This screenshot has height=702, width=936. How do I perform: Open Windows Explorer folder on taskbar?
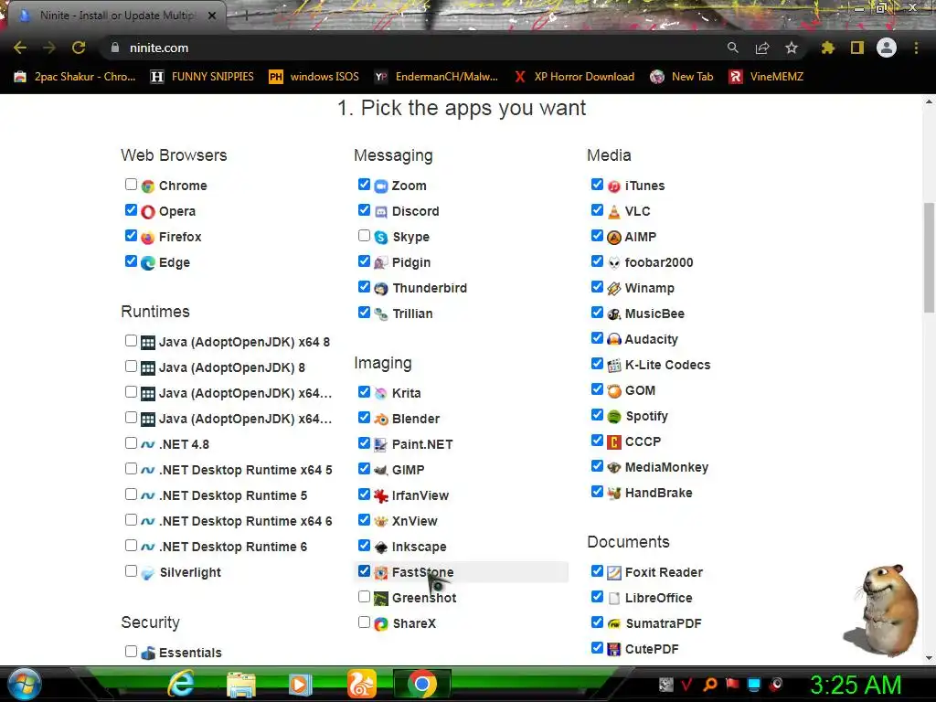click(x=241, y=685)
